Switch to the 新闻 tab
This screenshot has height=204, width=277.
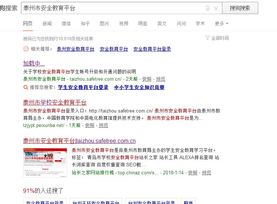(x=47, y=24)
